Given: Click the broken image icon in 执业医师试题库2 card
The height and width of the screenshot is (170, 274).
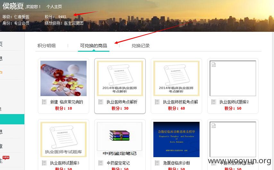Looking at the screenshot, I should pos(214,64).
